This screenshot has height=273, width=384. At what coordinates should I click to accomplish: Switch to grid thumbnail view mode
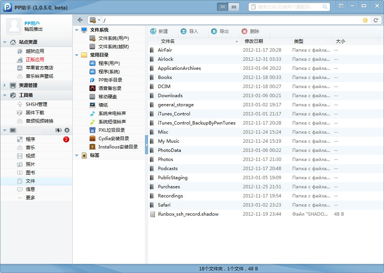[234, 7]
